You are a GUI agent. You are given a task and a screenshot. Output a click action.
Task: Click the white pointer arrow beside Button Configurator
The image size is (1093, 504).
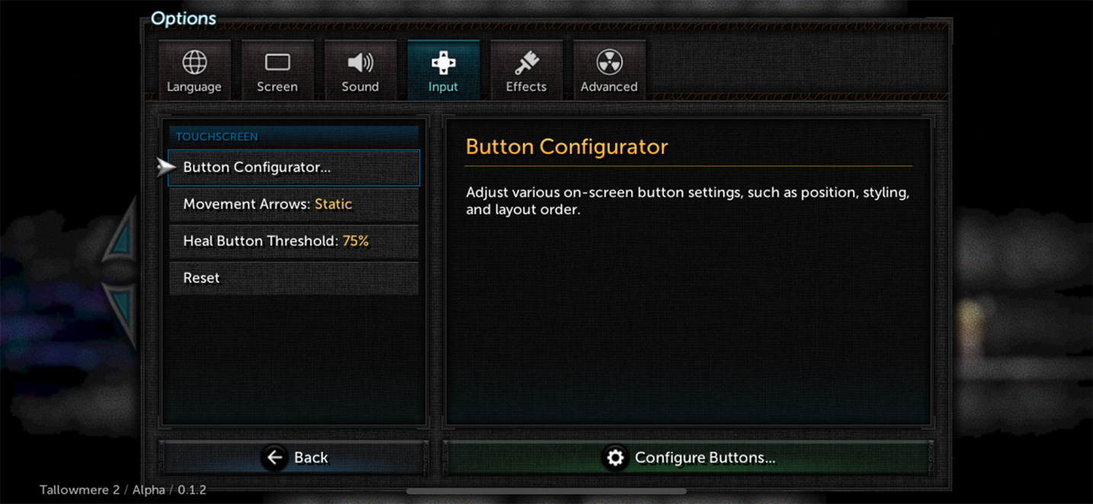pos(166,167)
